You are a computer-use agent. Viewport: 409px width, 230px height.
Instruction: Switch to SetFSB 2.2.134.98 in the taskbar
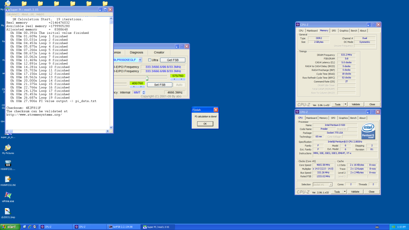pos(123,227)
